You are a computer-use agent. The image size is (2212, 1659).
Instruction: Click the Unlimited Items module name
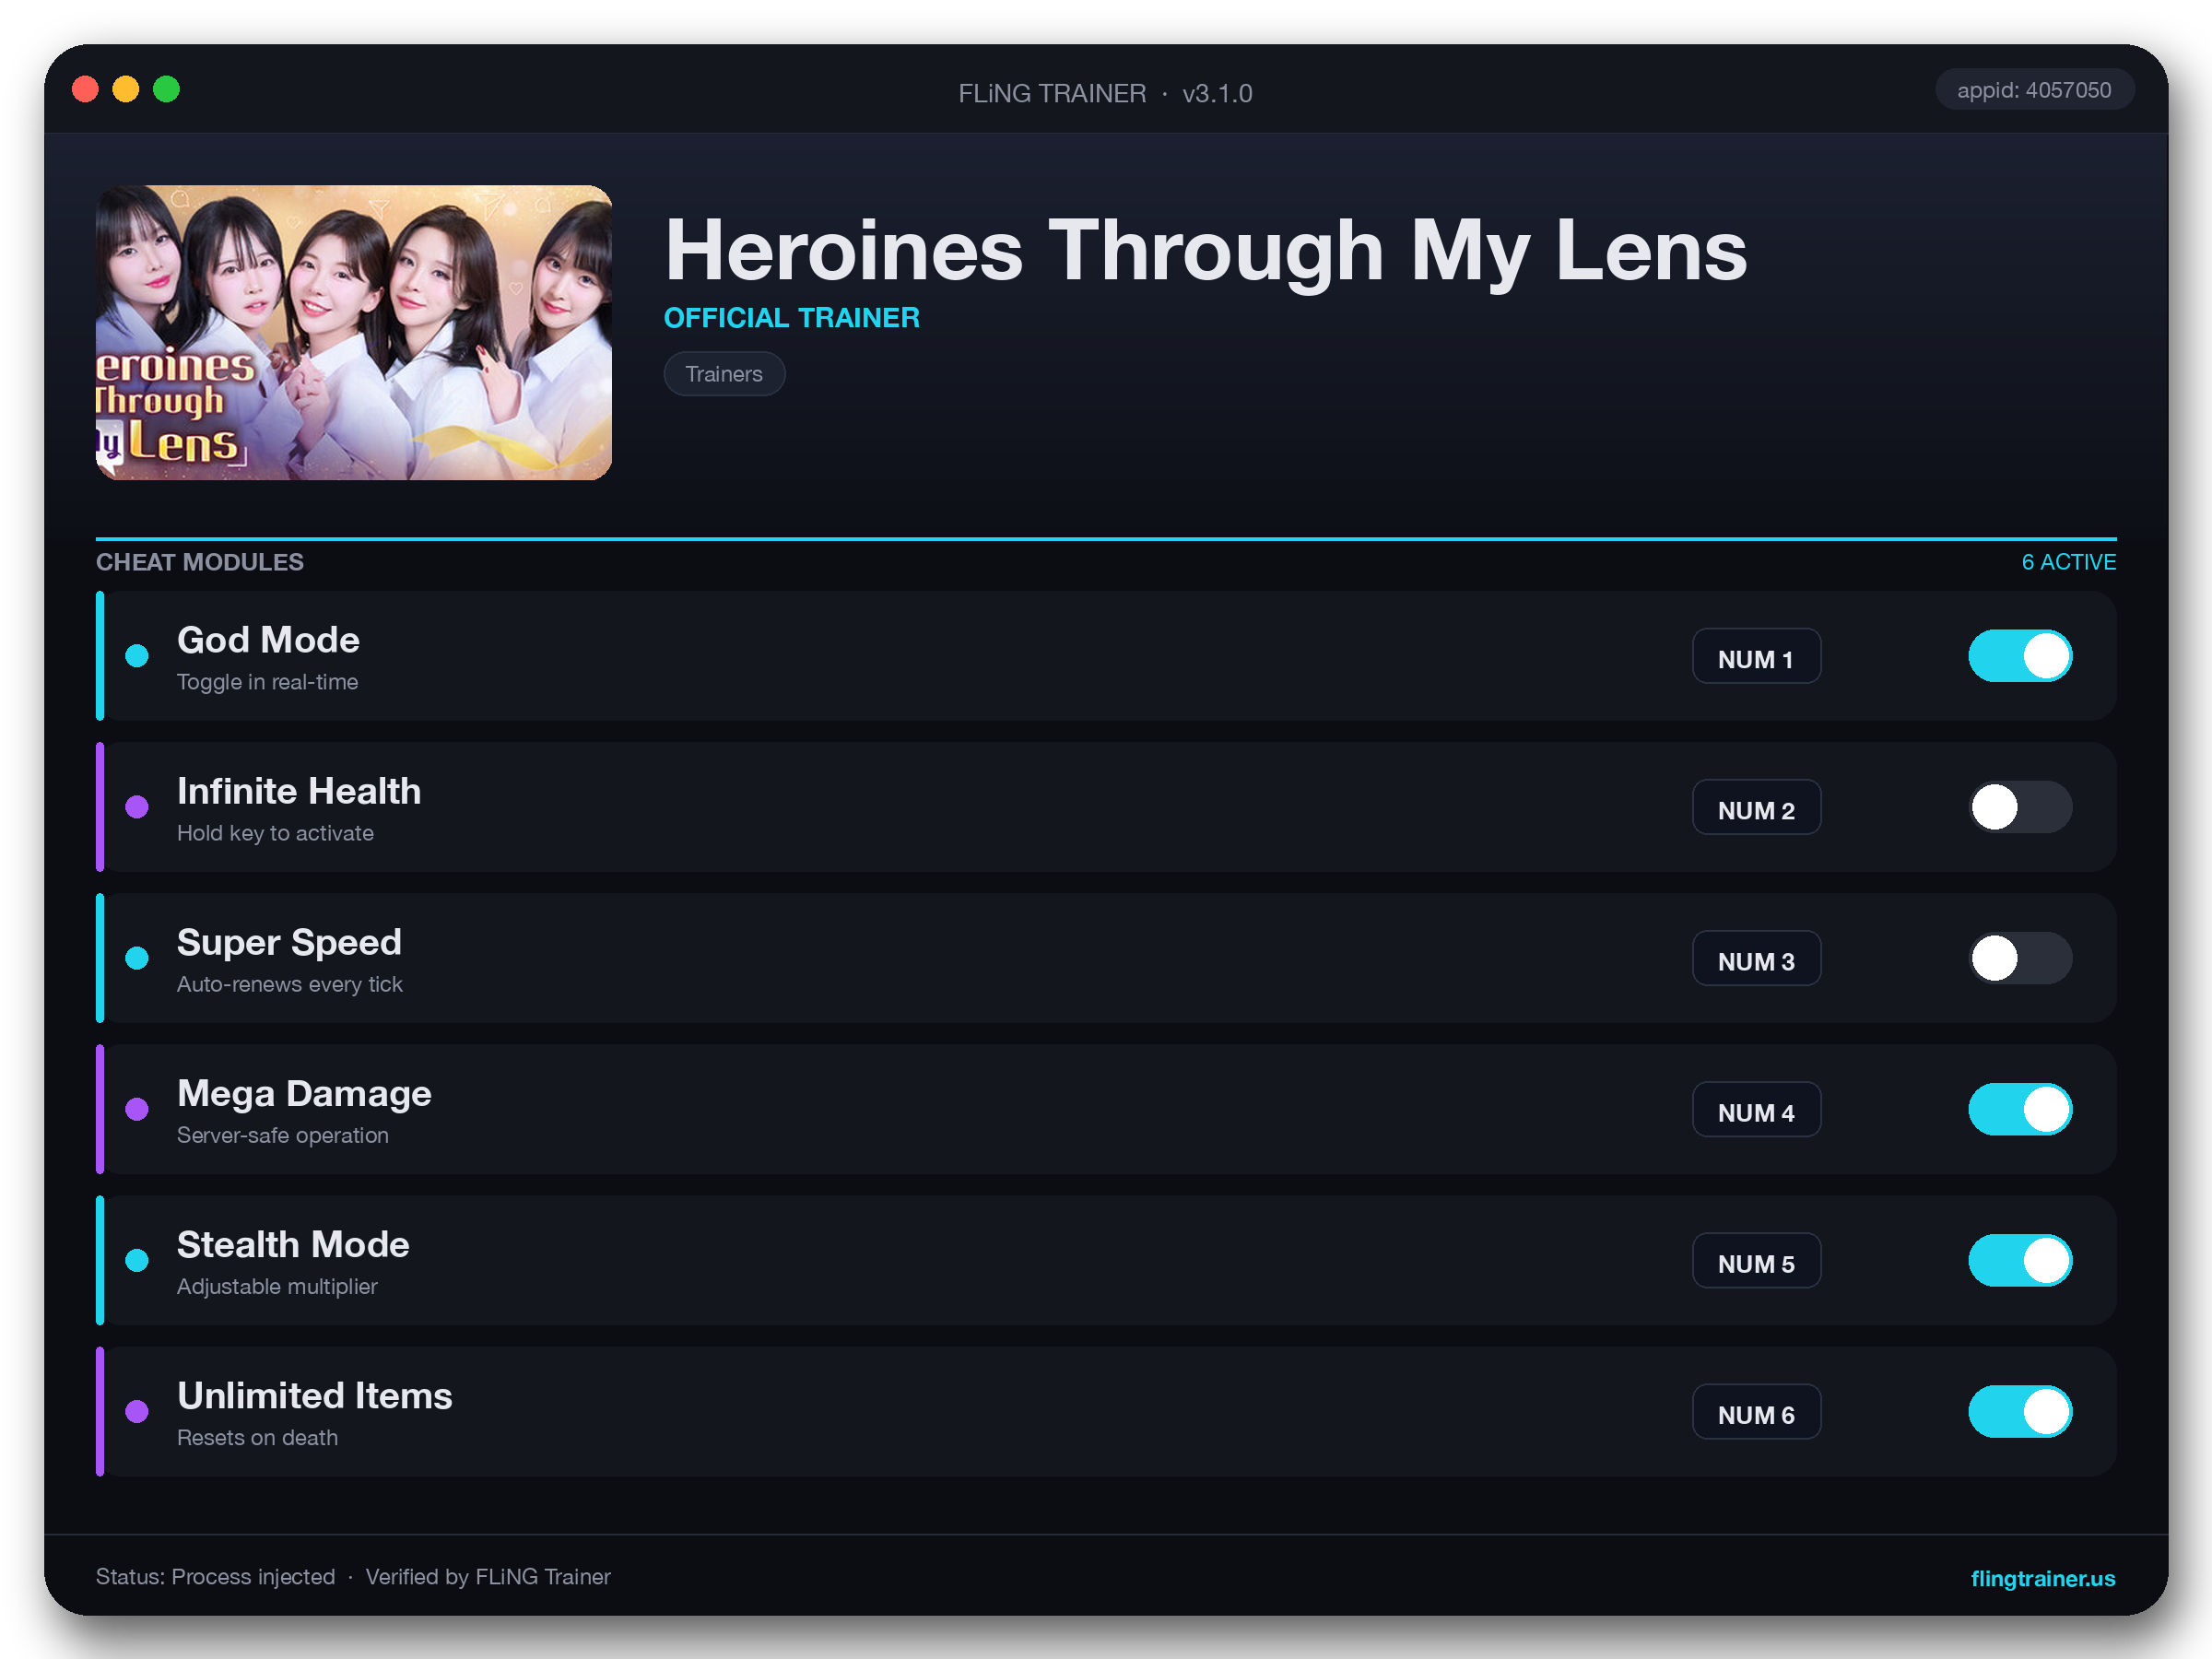[315, 1396]
